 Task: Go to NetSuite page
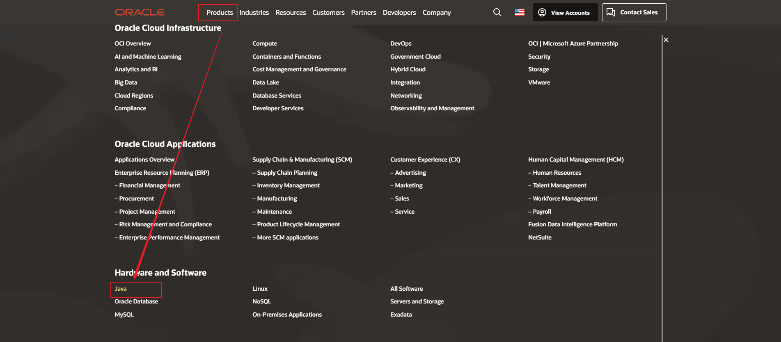[540, 237]
